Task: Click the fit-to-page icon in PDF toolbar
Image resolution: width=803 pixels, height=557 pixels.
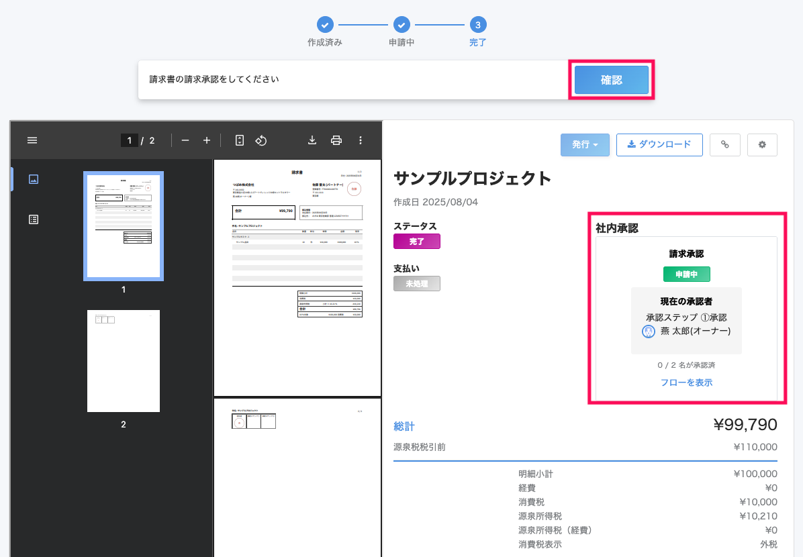Action: click(239, 140)
